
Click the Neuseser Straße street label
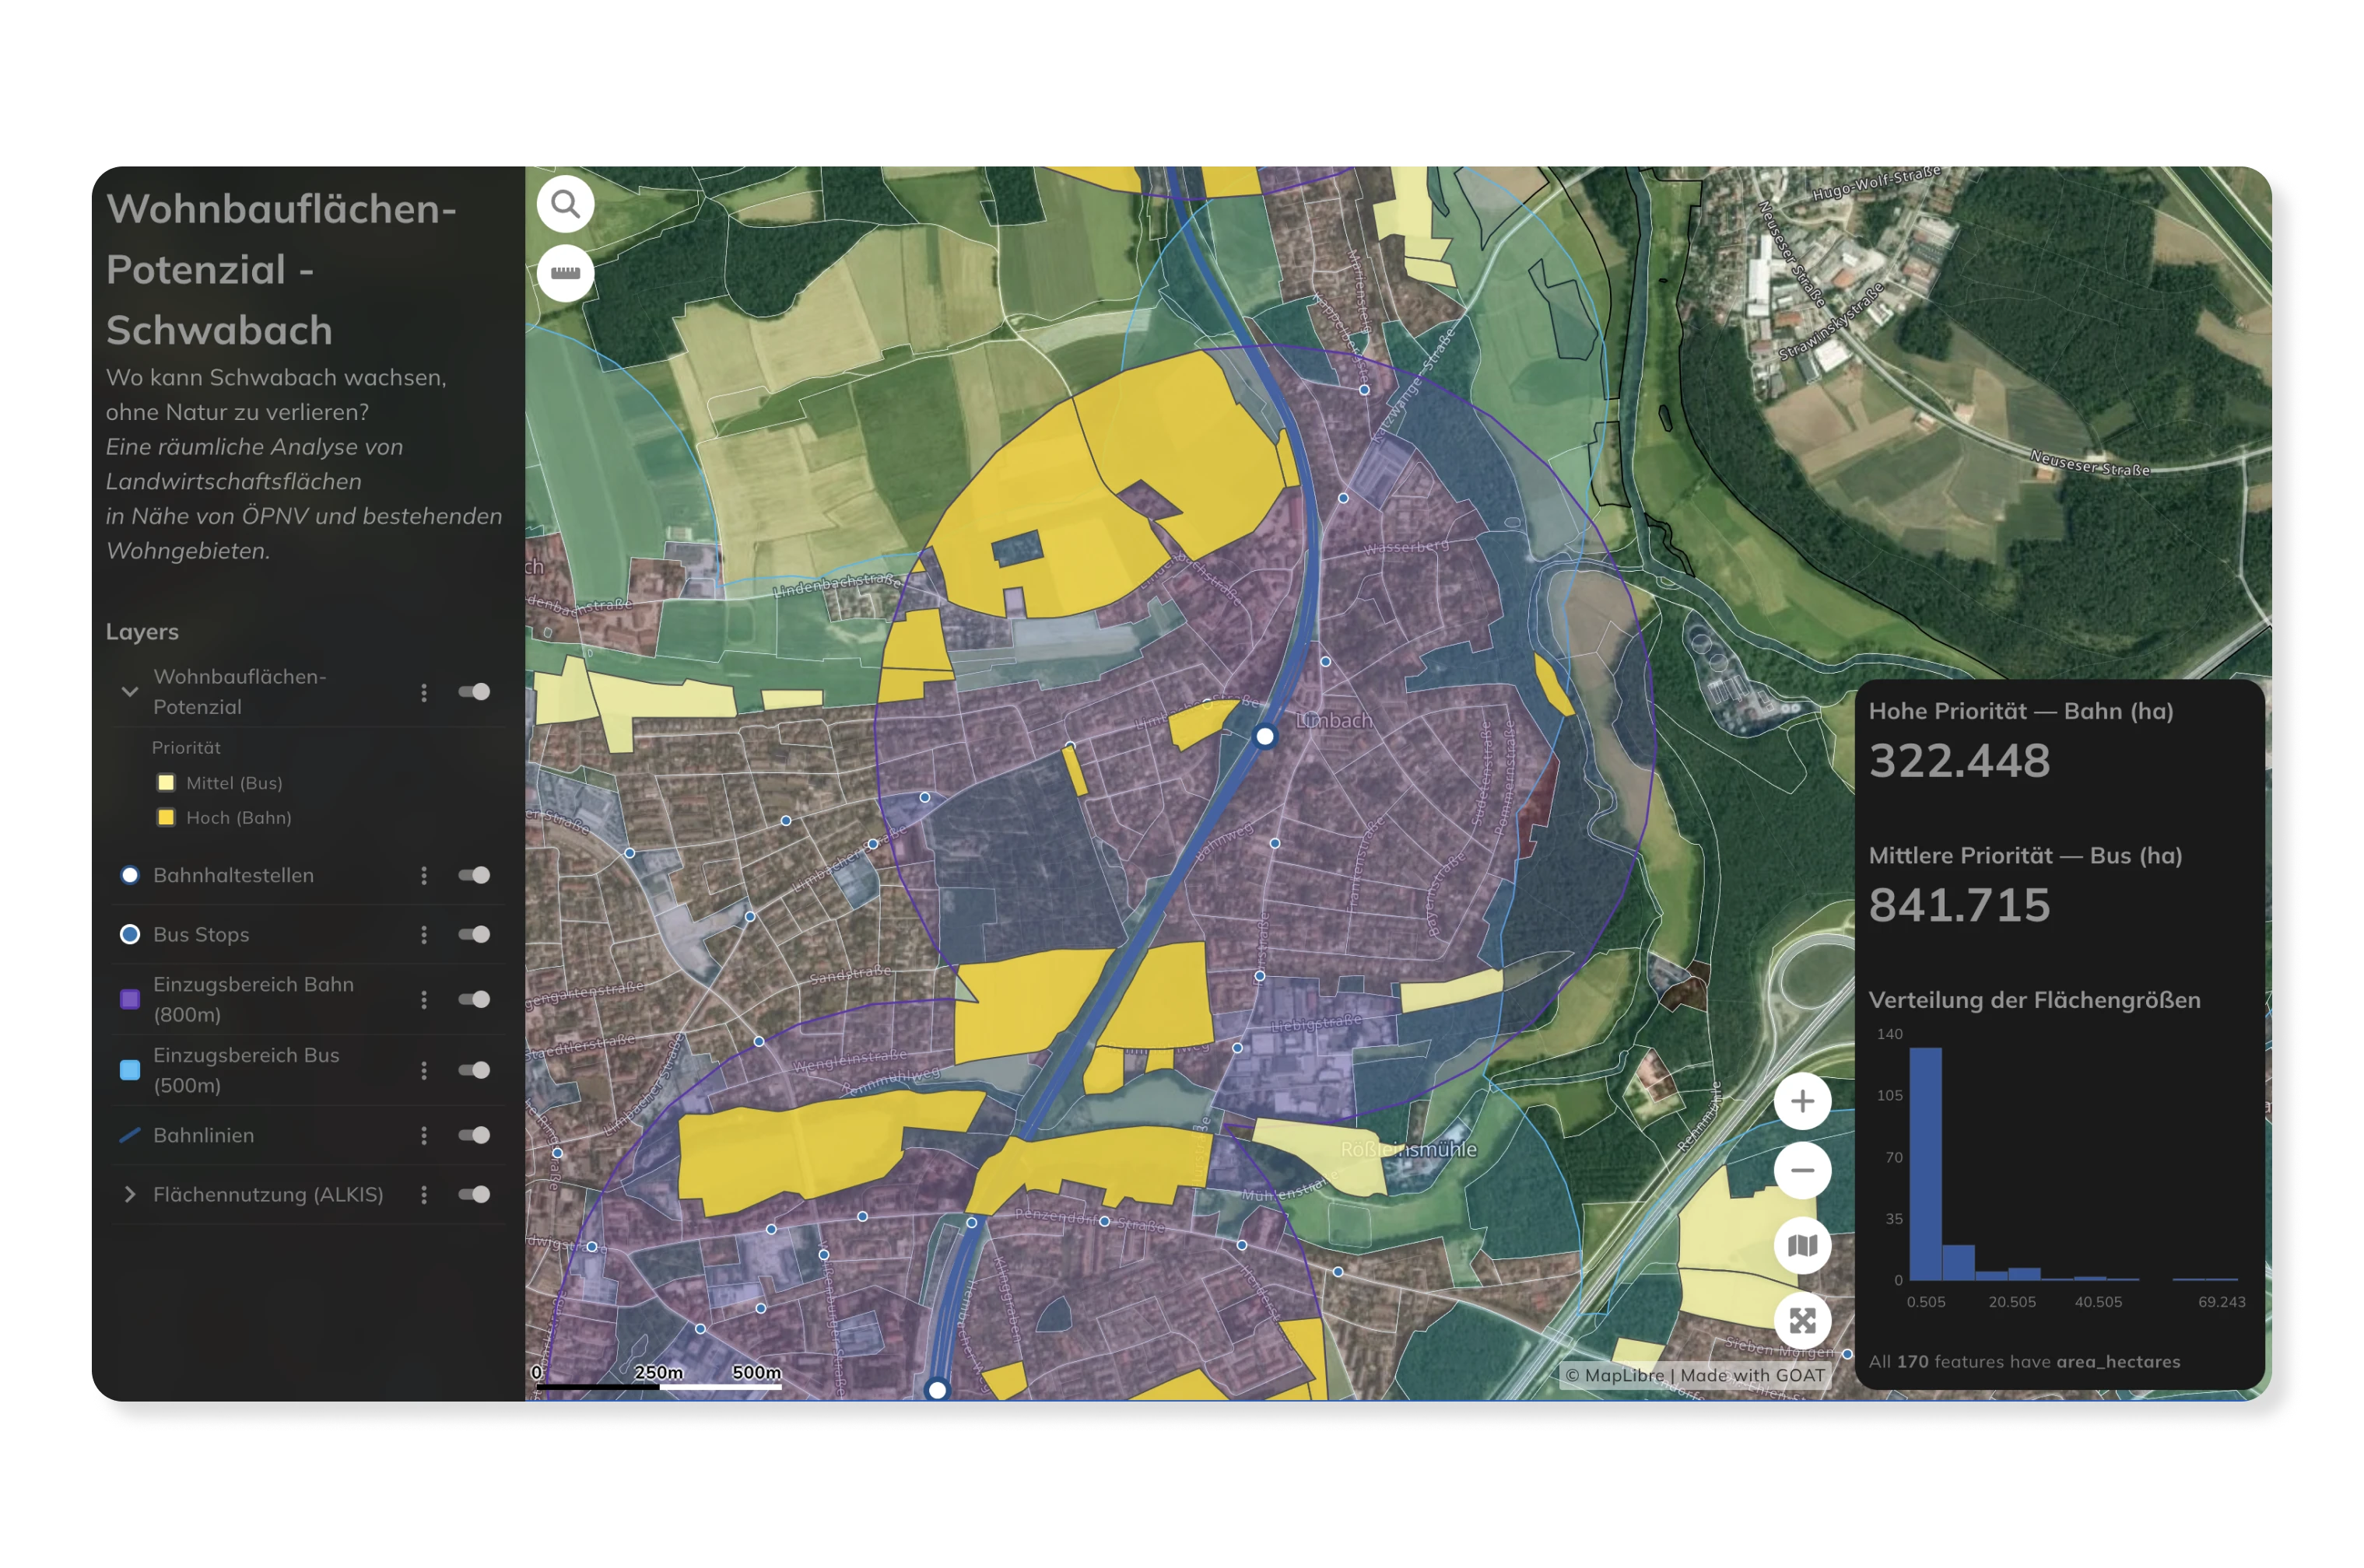tap(2090, 463)
